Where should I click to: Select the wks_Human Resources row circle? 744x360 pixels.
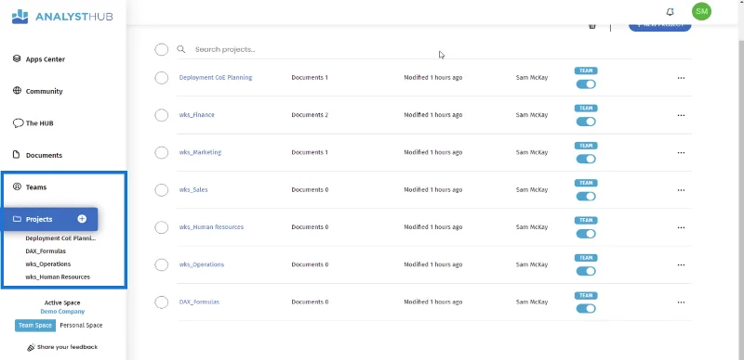(161, 227)
